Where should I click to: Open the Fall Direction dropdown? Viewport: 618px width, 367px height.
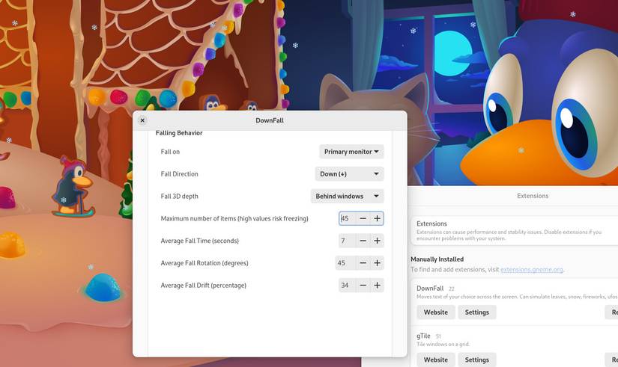349,174
